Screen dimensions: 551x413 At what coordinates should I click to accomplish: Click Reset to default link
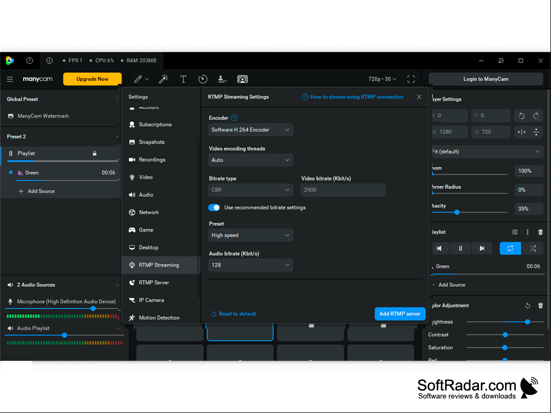(x=234, y=314)
